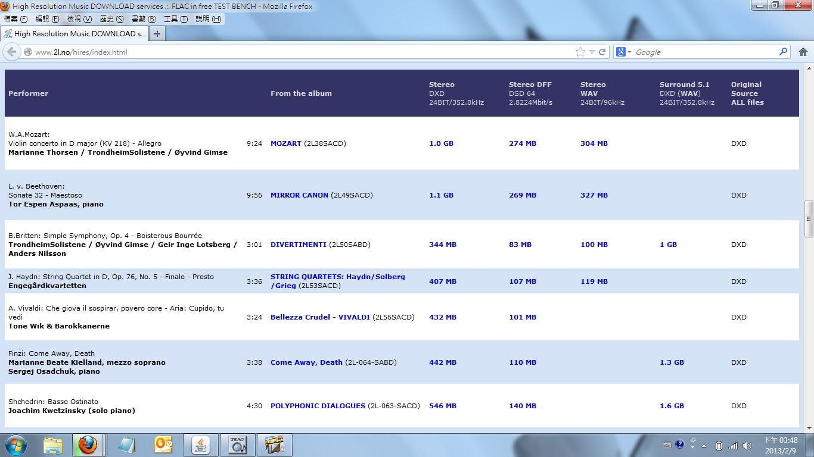Open STRING QUARTETS Haydn/Solberg/Grieg album link
This screenshot has height=457, width=814.
pos(337,281)
